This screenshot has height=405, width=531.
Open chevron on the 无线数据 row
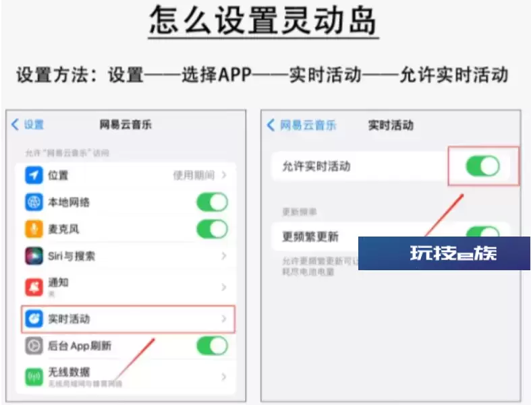click(224, 377)
